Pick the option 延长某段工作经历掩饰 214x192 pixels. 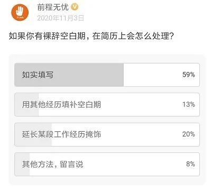tap(107, 134)
